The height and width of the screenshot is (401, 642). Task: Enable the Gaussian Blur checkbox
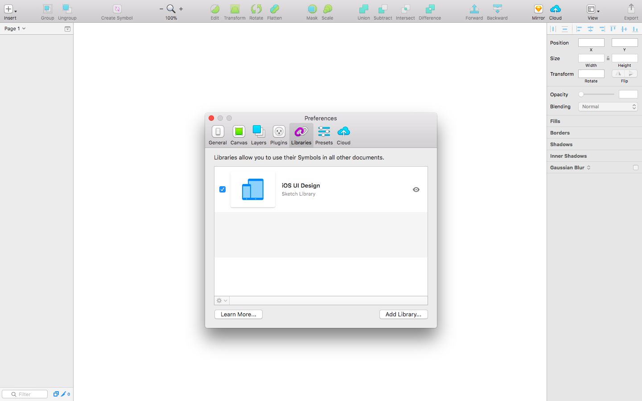pyautogui.click(x=636, y=168)
